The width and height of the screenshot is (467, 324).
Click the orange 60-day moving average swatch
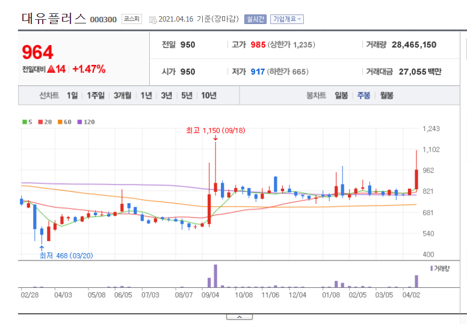coord(60,122)
